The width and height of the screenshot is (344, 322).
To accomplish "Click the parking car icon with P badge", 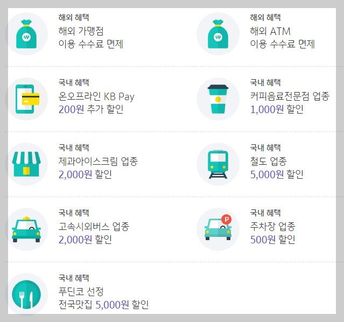I will coord(218,229).
